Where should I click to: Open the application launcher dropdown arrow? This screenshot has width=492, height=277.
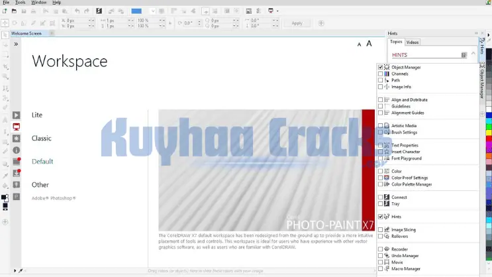click(x=277, y=11)
